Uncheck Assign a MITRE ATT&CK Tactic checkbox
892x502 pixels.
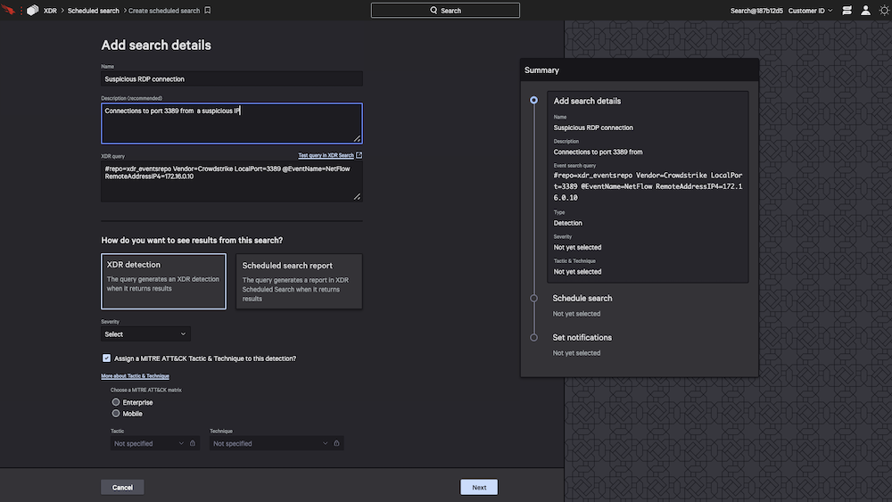pyautogui.click(x=106, y=358)
